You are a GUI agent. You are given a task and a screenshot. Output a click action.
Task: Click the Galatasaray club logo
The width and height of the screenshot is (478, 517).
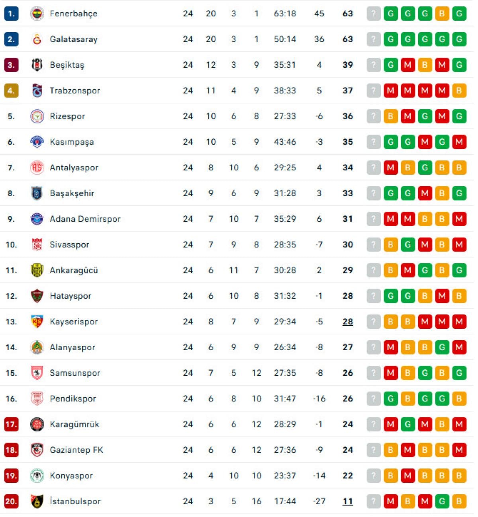click(x=37, y=39)
